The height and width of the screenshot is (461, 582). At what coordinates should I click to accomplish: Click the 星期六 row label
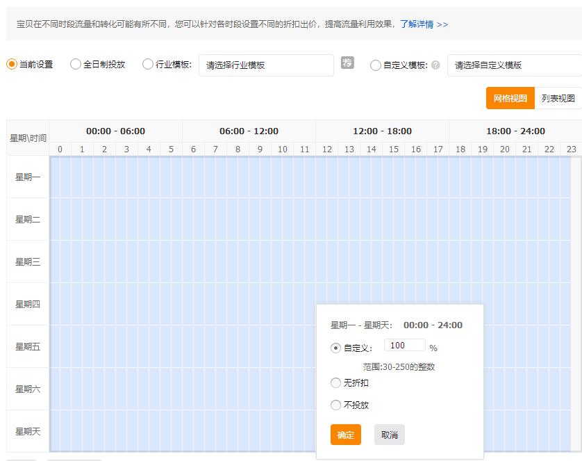[28, 389]
